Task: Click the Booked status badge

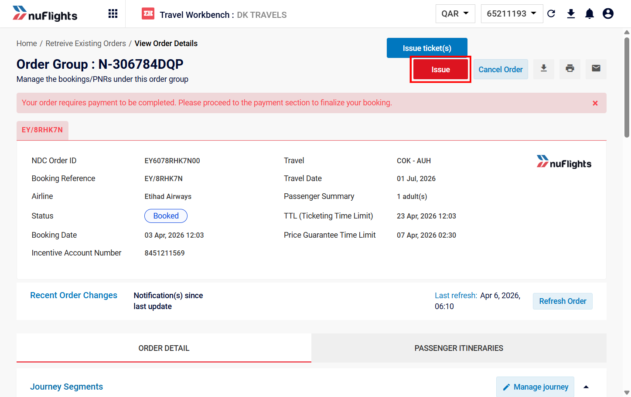Action: (x=166, y=216)
